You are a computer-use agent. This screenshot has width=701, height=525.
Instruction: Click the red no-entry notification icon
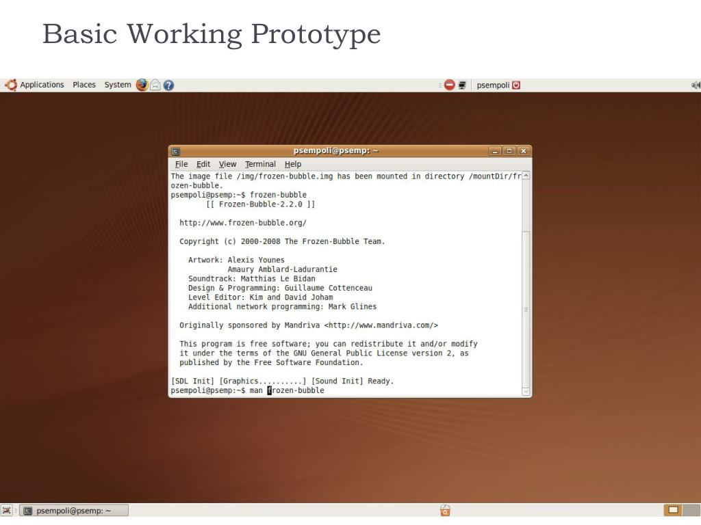[x=449, y=85]
